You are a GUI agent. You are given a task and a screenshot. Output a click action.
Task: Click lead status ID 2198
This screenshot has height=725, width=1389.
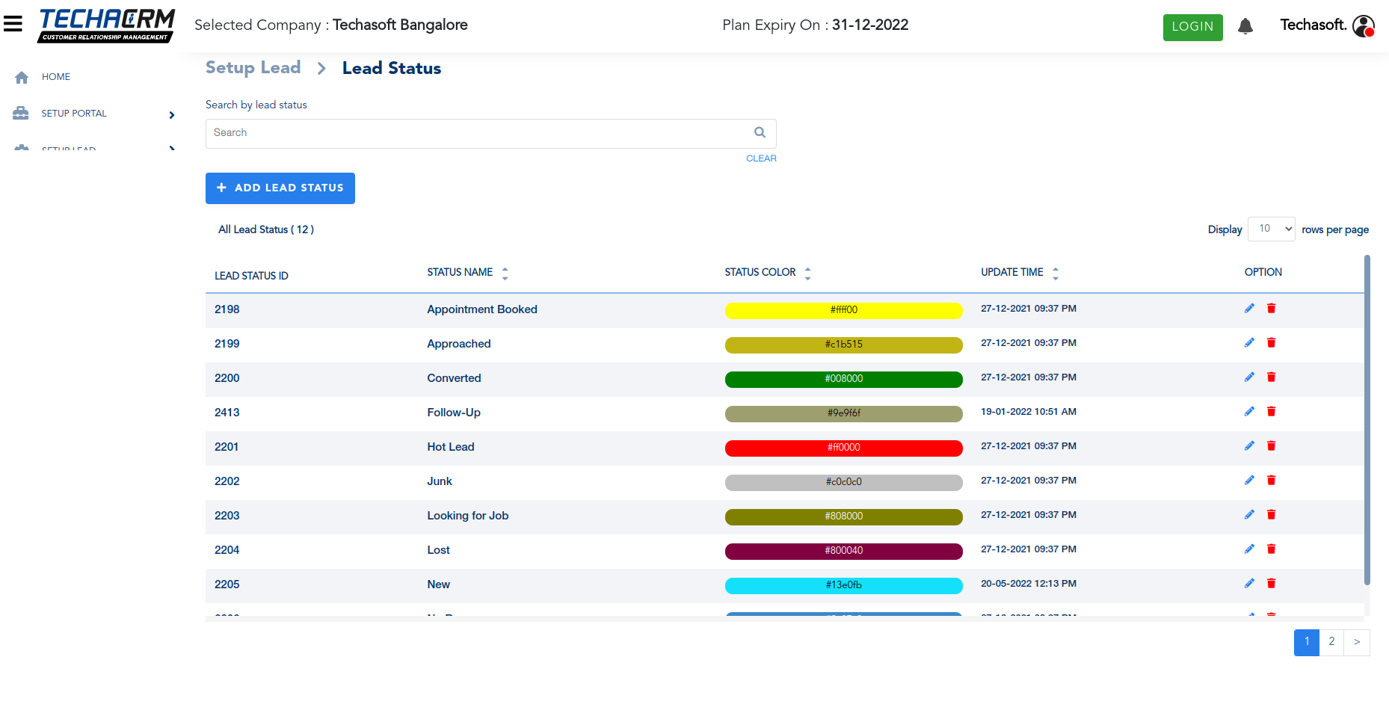coord(227,309)
